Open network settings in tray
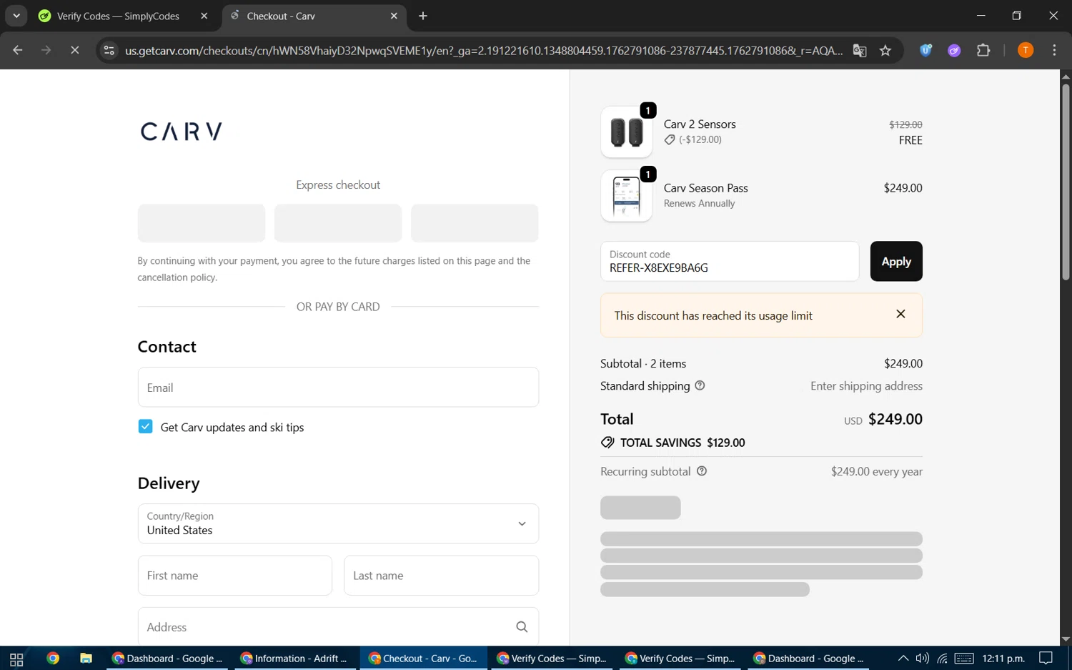1072x670 pixels. 942,659
